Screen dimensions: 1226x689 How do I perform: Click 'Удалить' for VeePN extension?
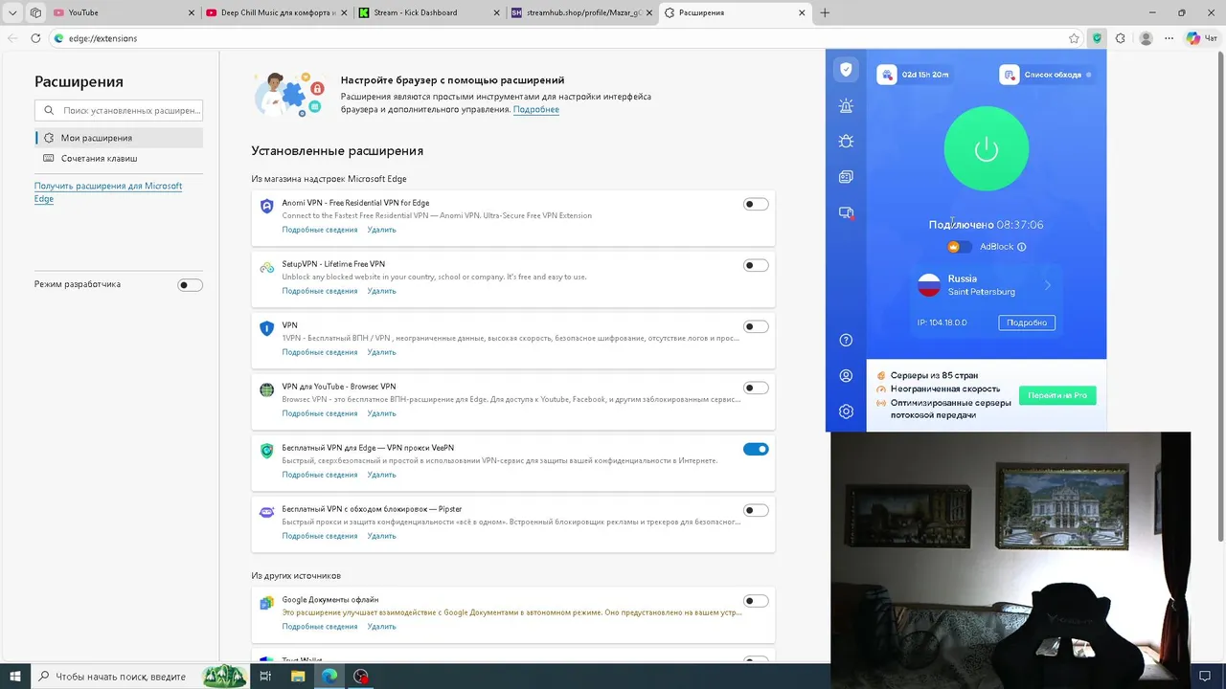(x=381, y=475)
